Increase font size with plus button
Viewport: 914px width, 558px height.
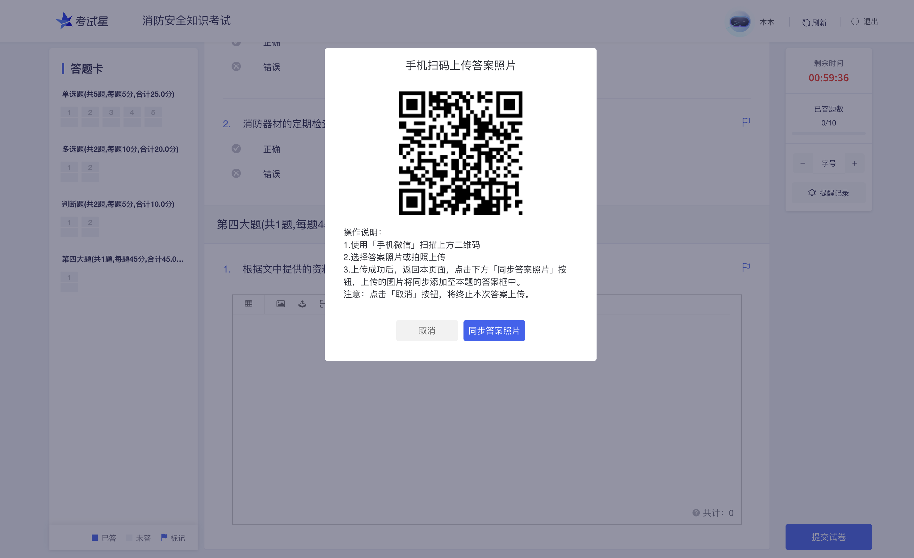coord(854,163)
